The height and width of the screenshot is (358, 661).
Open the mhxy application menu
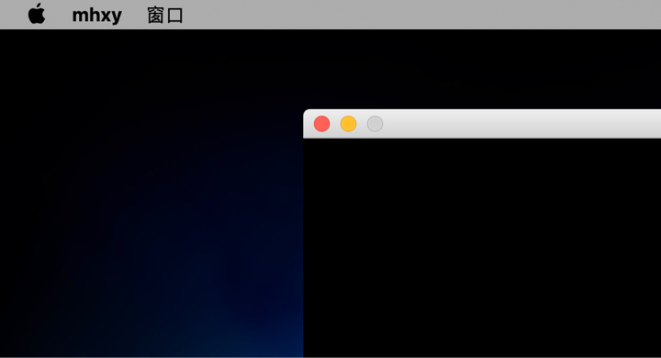click(97, 16)
